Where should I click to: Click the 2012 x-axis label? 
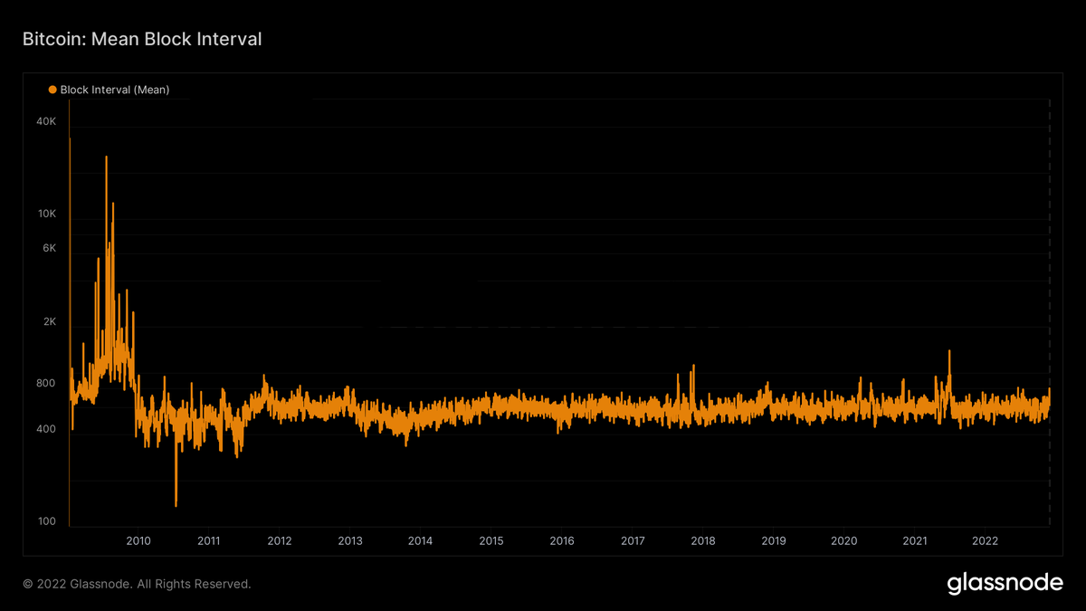[280, 541]
